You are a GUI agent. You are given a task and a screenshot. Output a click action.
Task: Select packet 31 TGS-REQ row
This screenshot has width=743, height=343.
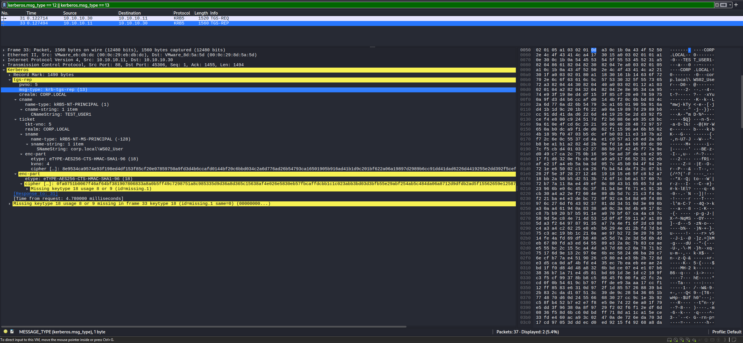click(371, 18)
